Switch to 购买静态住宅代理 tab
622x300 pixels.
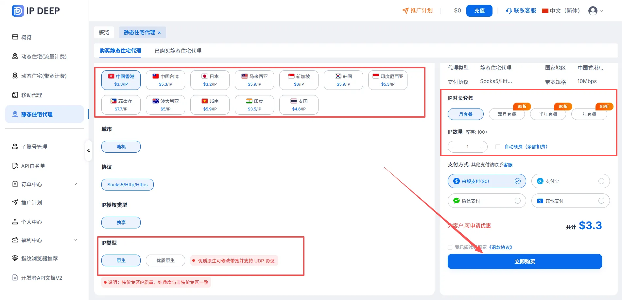pos(120,51)
